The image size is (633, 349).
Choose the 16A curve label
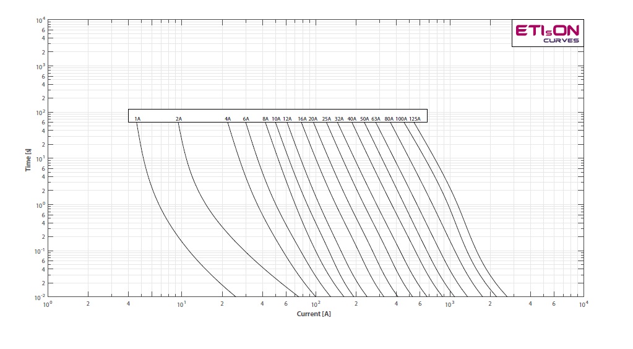tap(302, 119)
